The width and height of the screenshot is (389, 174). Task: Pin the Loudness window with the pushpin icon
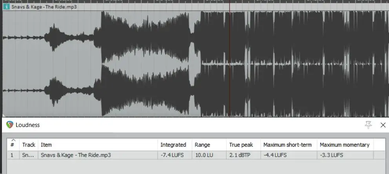pos(368,125)
